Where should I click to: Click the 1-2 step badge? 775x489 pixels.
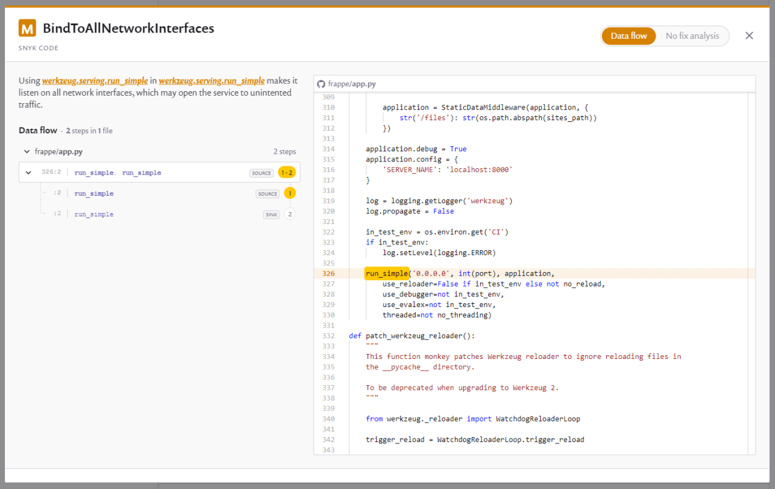coord(287,173)
